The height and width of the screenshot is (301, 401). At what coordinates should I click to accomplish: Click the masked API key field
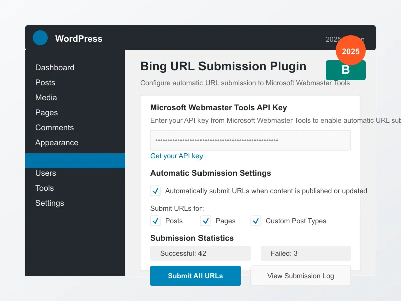coord(251,140)
